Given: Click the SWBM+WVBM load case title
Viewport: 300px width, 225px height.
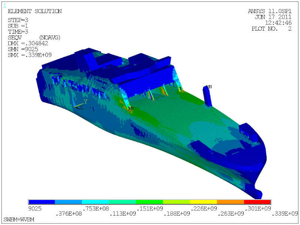Looking at the screenshot, I should pos(18,218).
